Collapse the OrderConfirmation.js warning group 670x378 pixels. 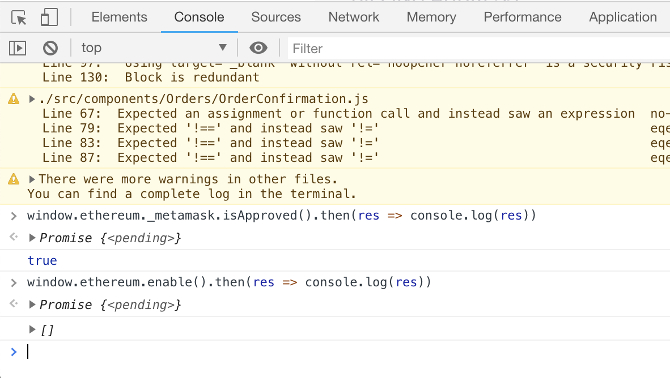pos(31,98)
